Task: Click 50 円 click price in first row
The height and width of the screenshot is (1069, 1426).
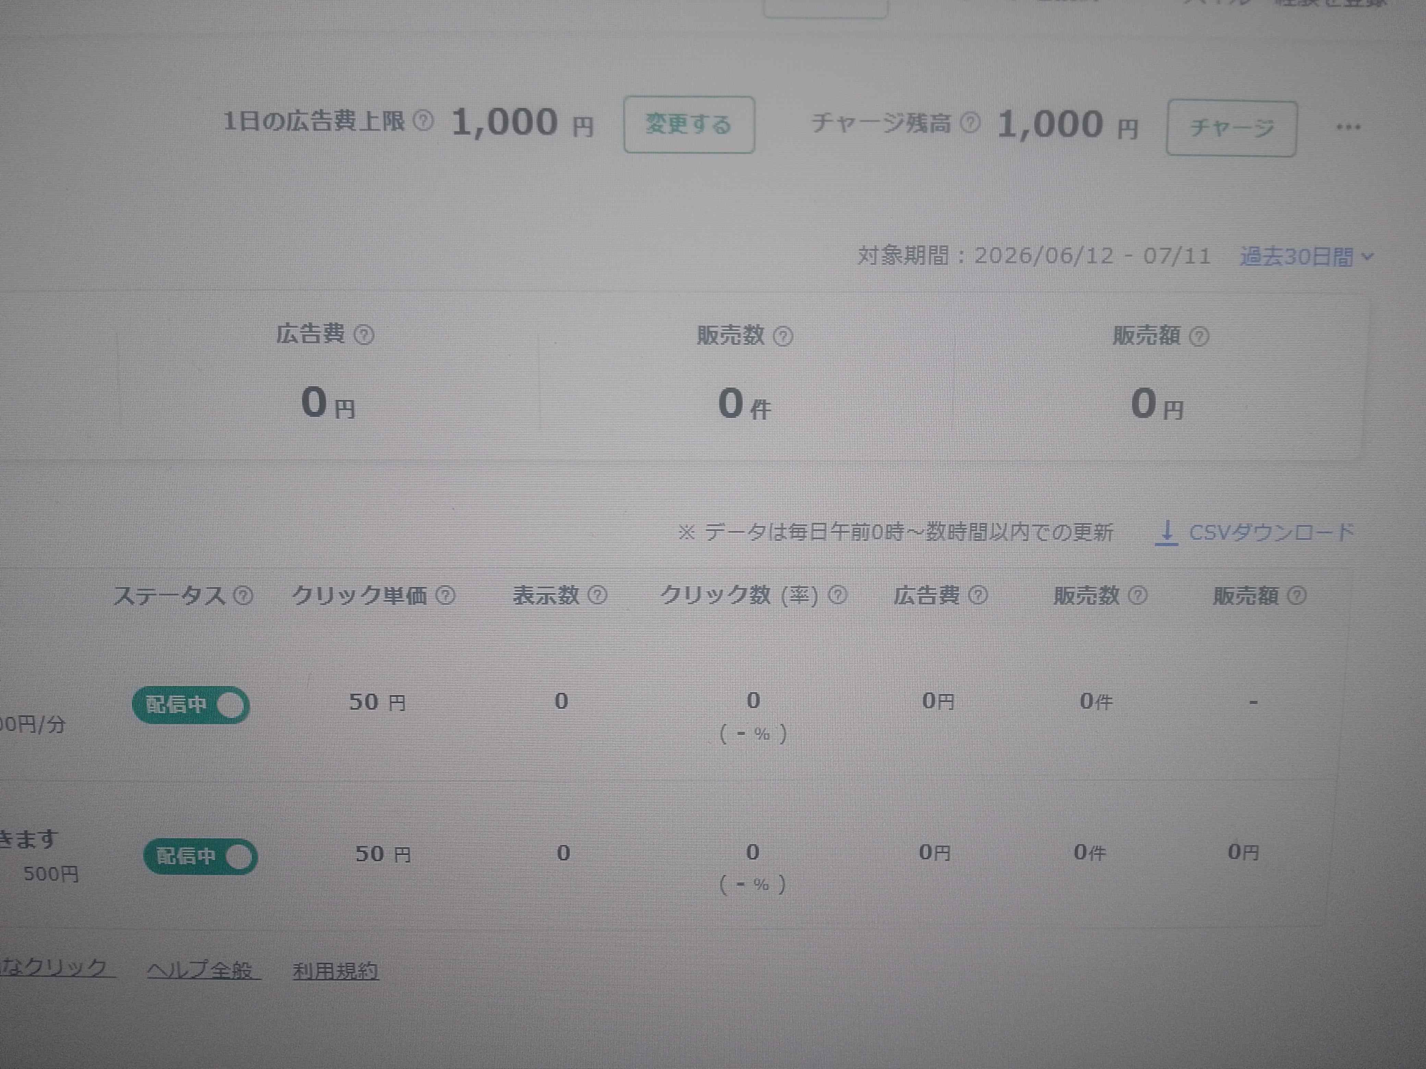Action: point(377,702)
